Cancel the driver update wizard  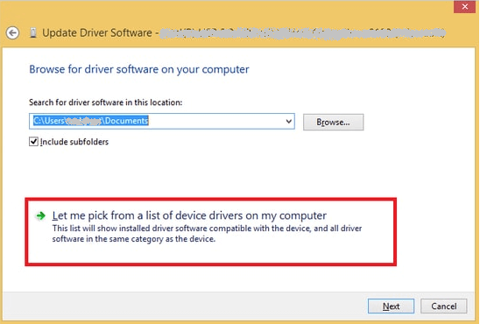443,306
